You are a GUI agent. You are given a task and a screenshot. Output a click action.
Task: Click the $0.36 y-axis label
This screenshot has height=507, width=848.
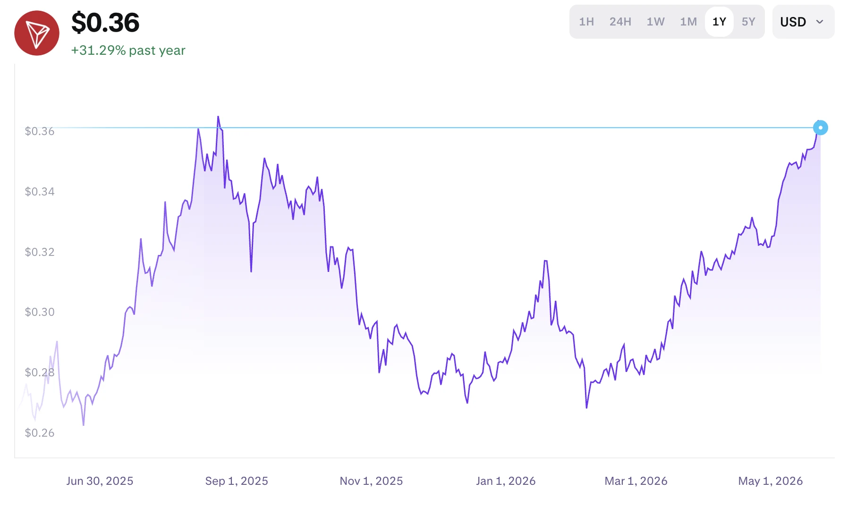tap(40, 131)
